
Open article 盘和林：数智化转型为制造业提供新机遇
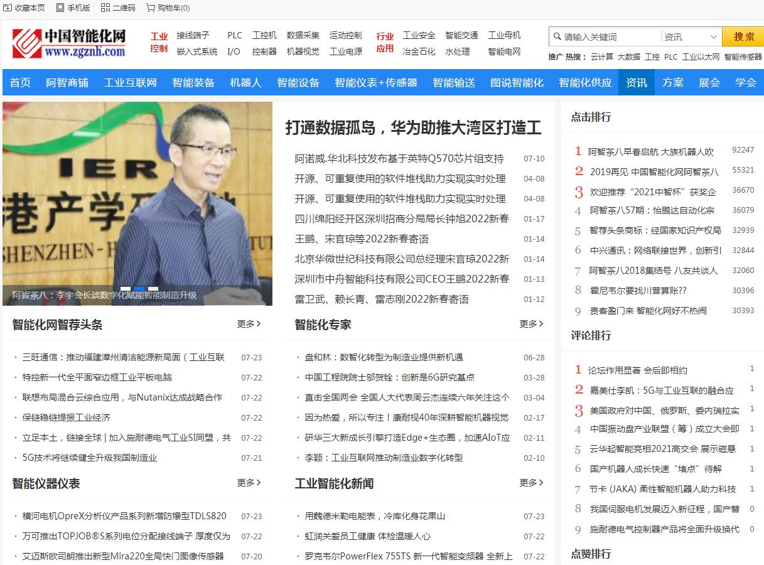coord(384,357)
